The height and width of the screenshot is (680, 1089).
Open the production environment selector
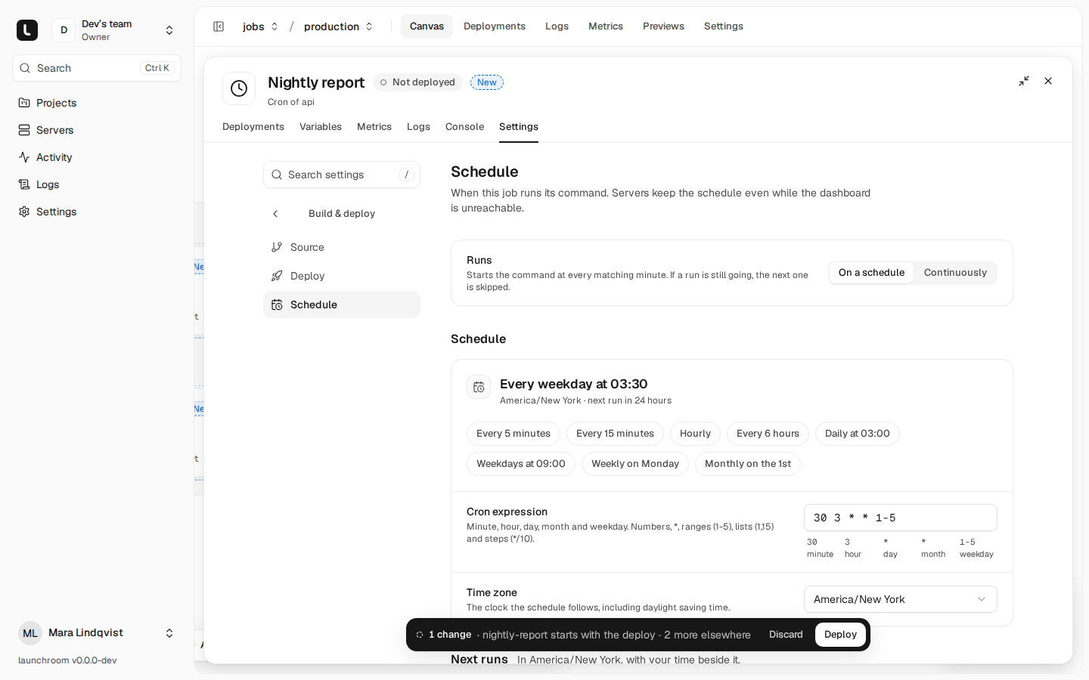point(338,26)
